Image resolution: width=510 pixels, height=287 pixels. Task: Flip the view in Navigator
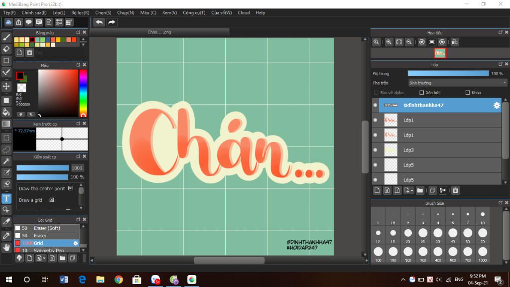click(455, 42)
